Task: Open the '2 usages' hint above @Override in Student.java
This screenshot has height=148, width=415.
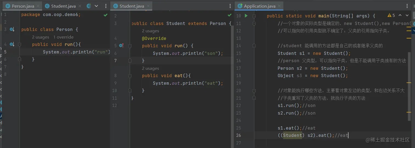Action: (150, 31)
